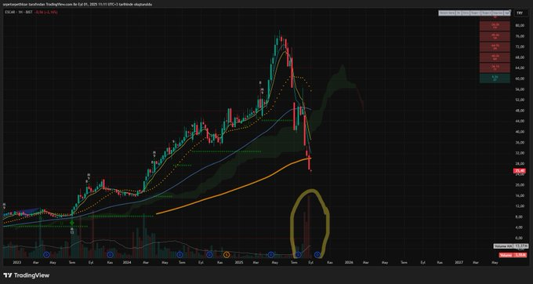Click the 0,00 price axis label
This screenshot has height=284, width=533.
click(x=520, y=238)
